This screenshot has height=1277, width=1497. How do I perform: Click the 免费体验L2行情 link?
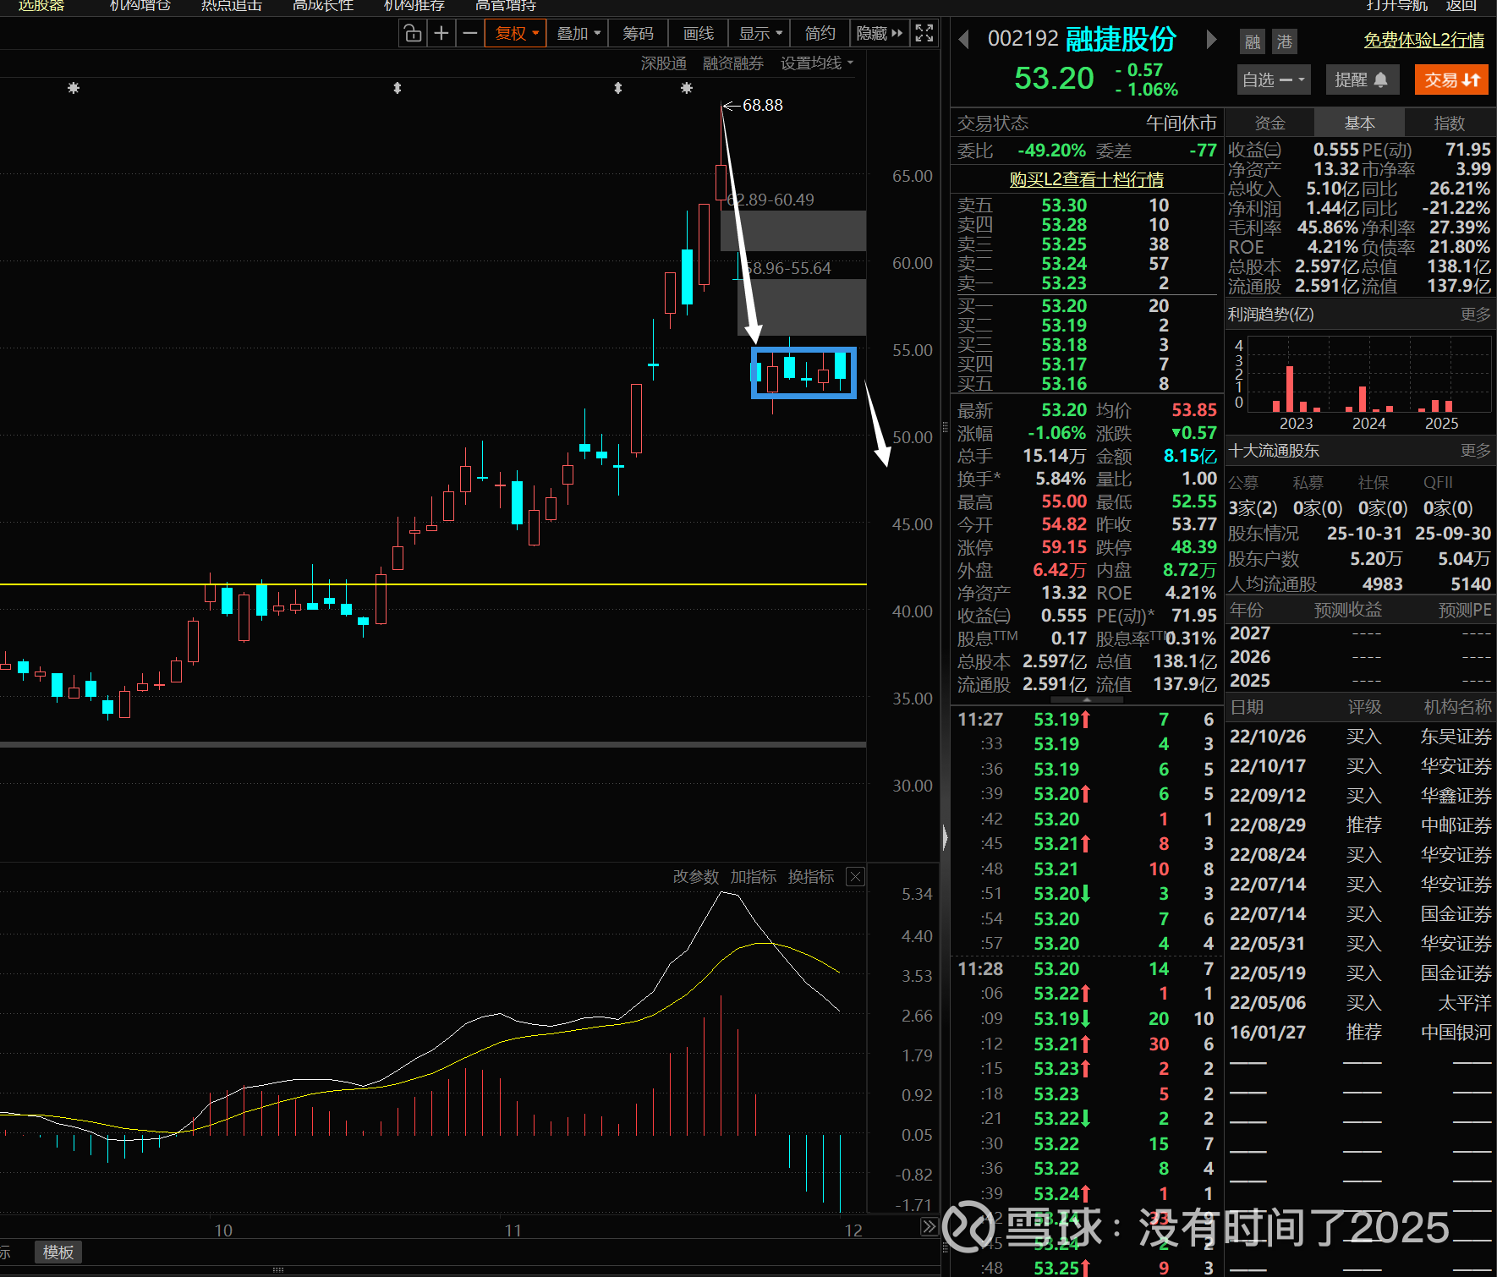point(1423,41)
